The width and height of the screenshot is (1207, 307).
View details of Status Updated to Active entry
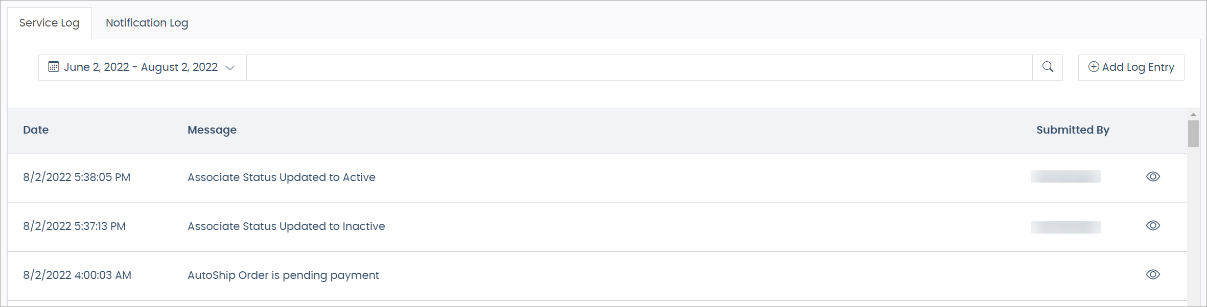1153,176
